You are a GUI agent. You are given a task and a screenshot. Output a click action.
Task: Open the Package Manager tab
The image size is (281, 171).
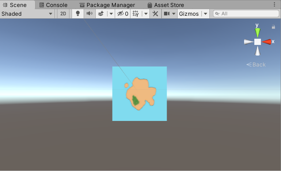(107, 5)
